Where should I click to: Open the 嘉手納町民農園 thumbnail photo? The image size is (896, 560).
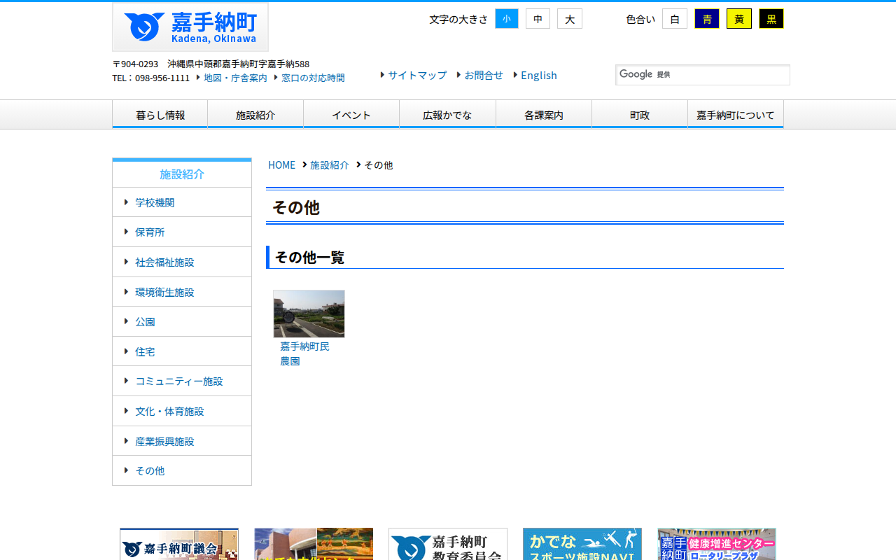pos(309,314)
